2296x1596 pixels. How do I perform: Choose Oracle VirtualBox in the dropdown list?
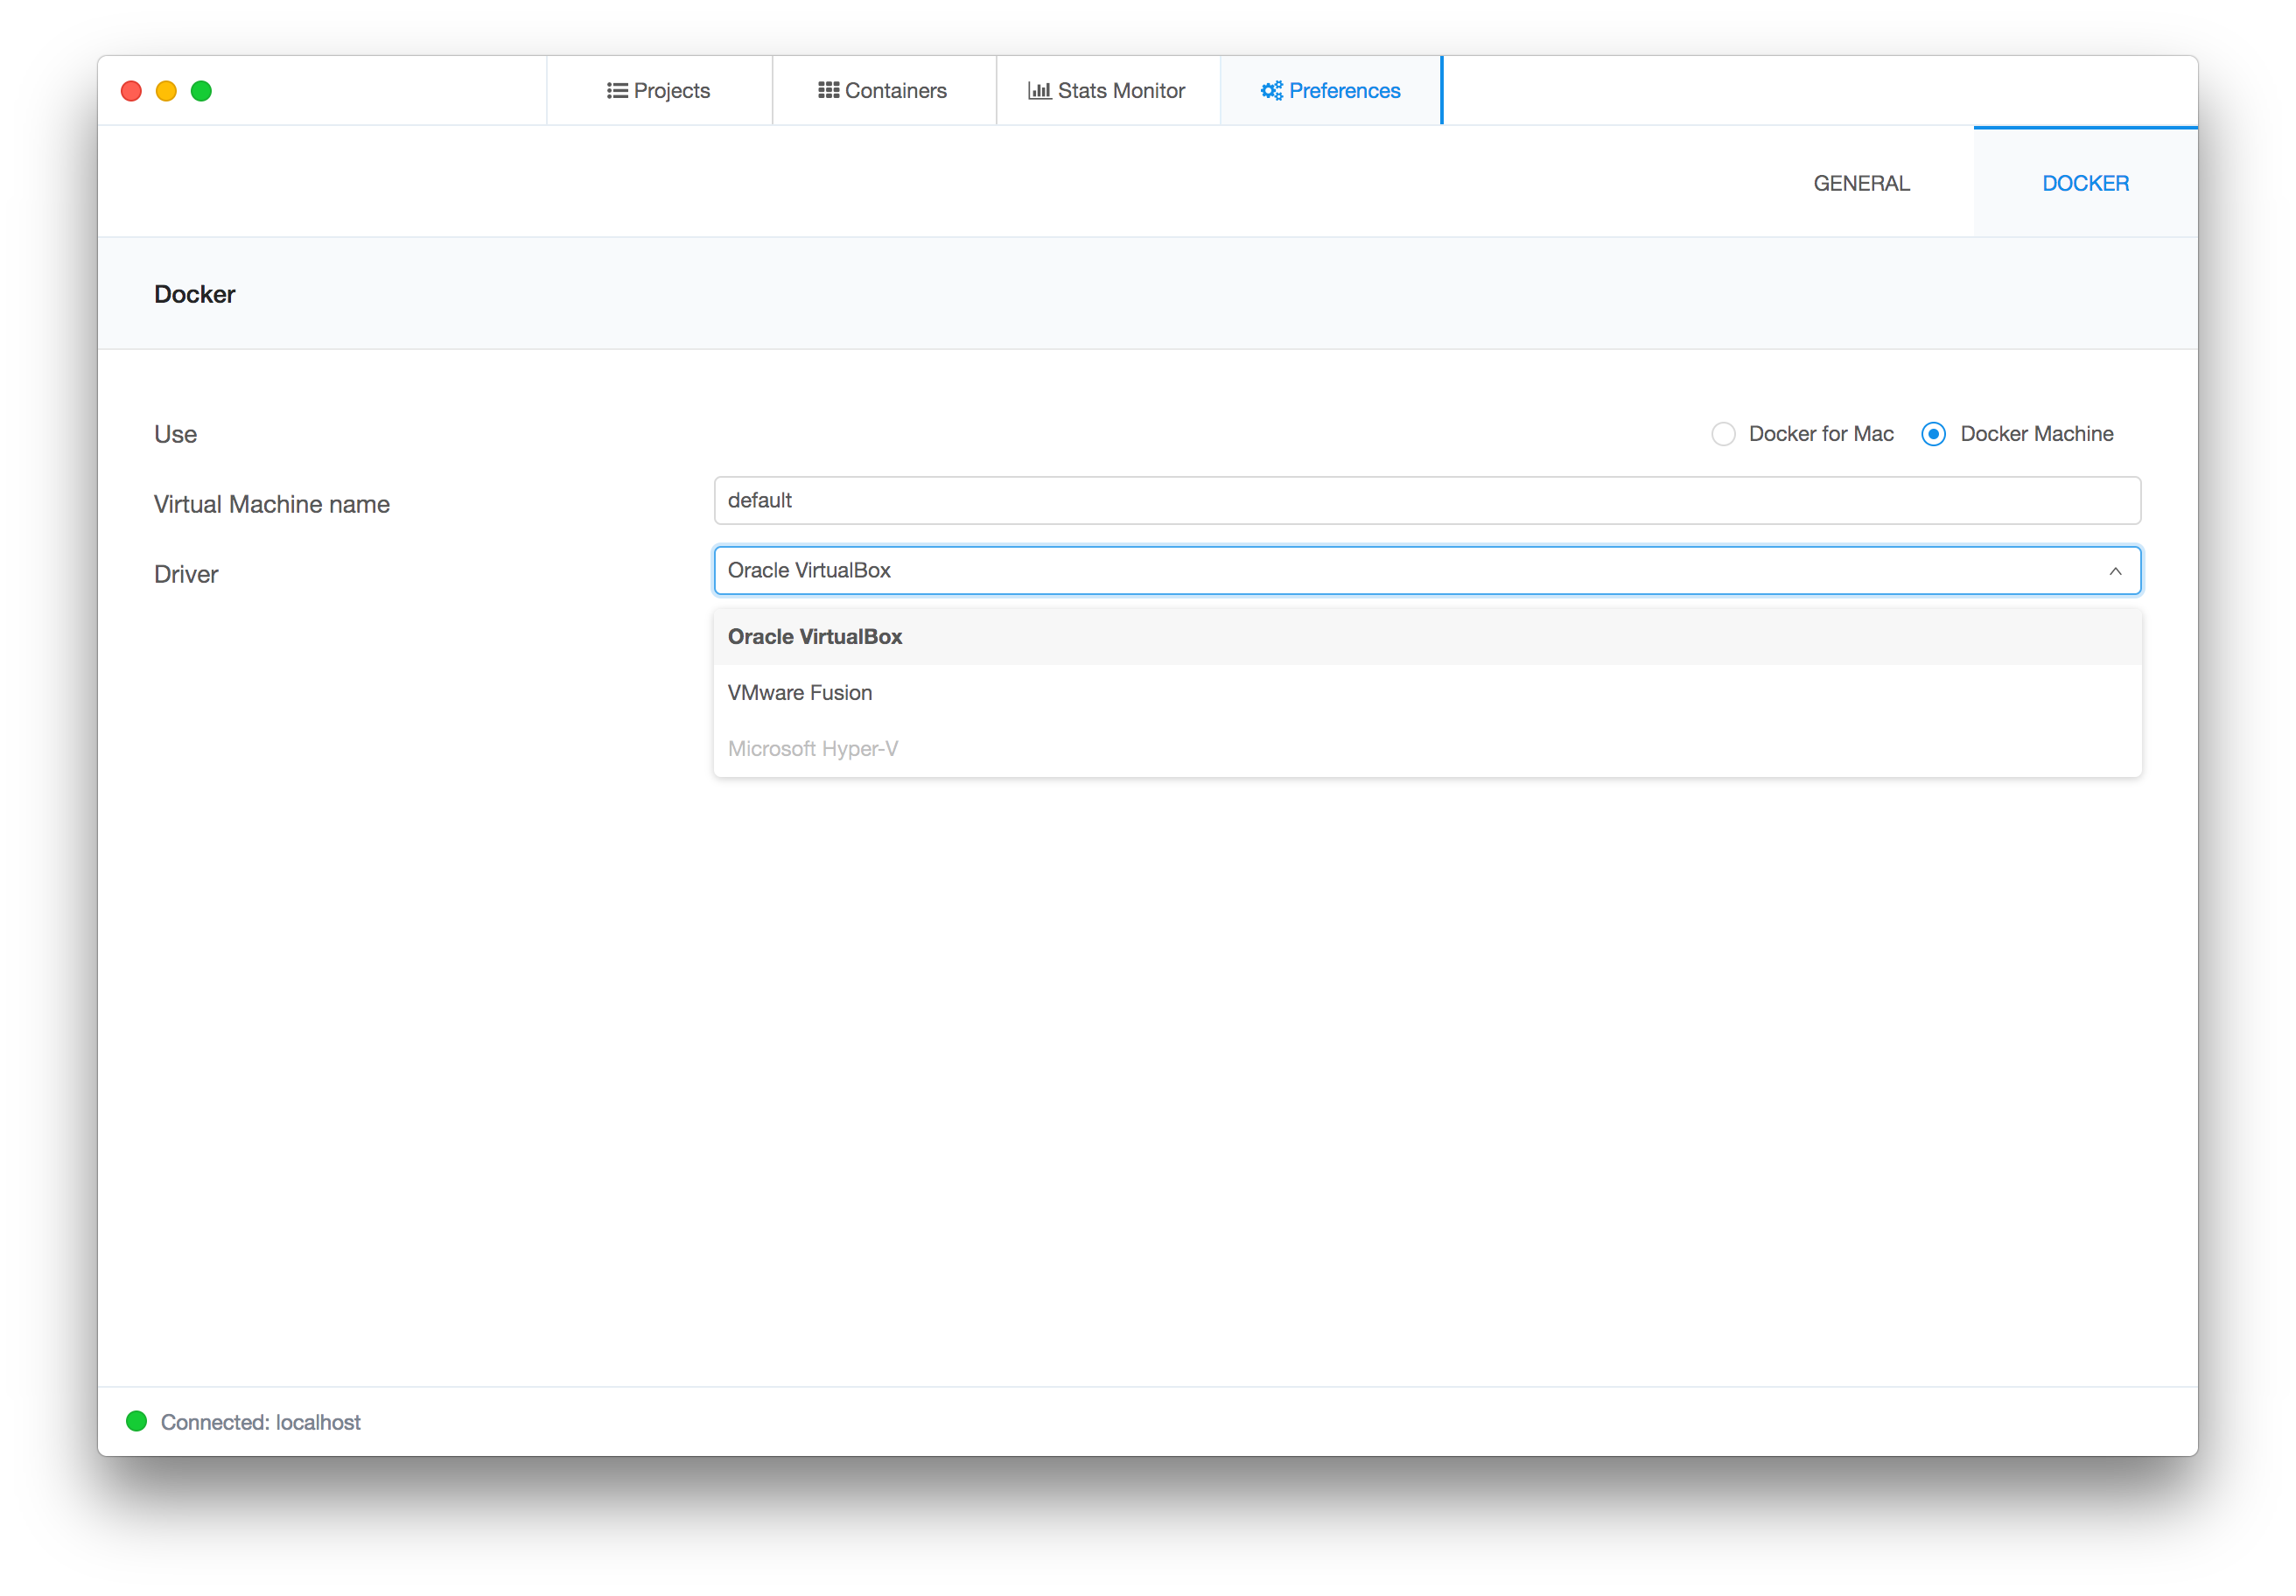[815, 637]
